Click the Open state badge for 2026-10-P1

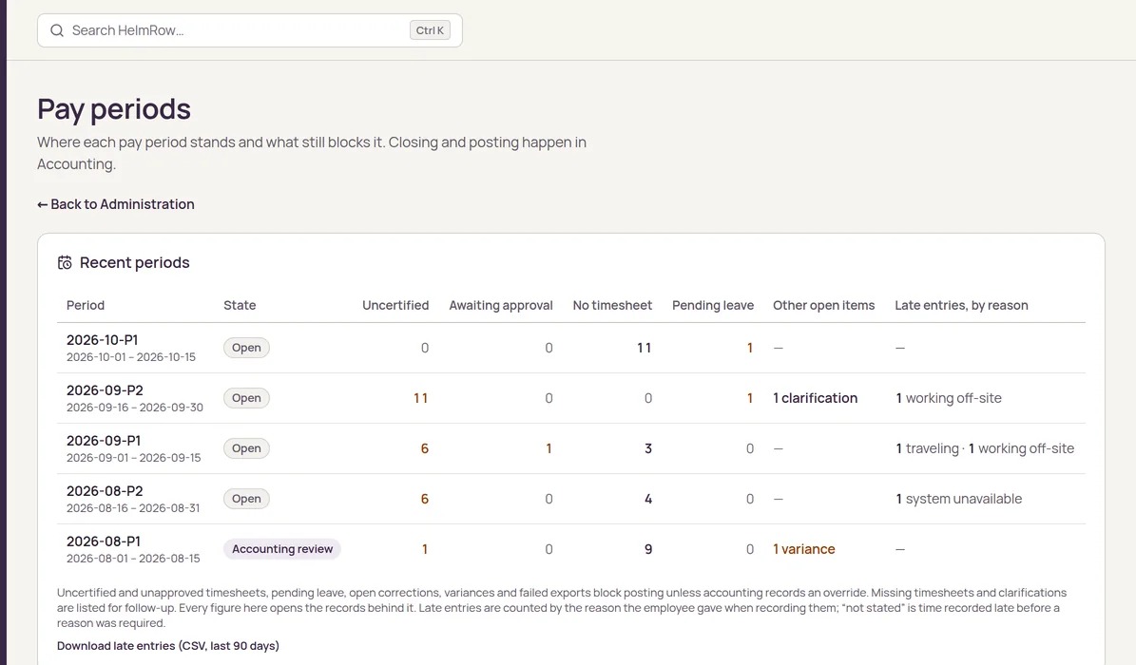tap(246, 348)
